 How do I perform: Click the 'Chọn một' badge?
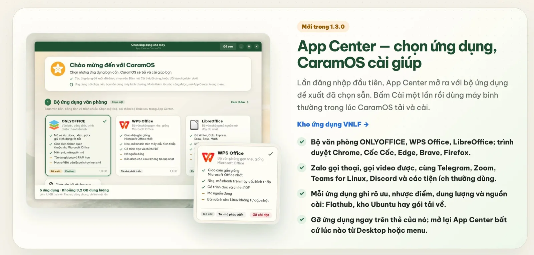click(x=117, y=102)
